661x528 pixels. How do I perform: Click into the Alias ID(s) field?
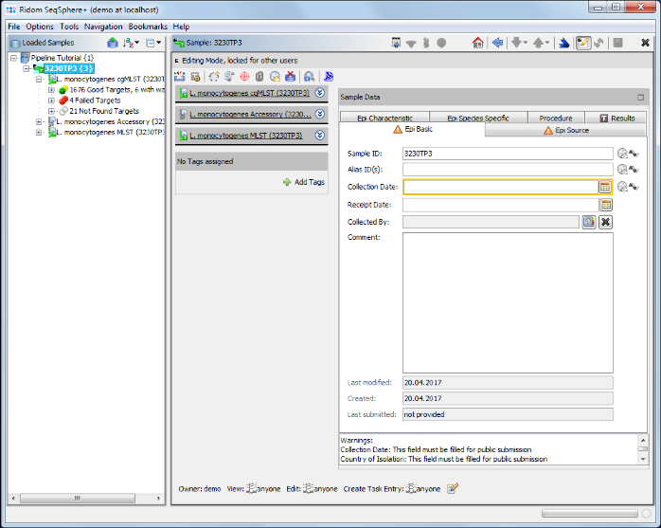(508, 170)
